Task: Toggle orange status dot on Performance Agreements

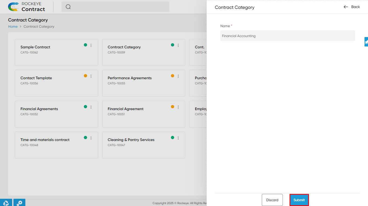Action: pyautogui.click(x=173, y=76)
